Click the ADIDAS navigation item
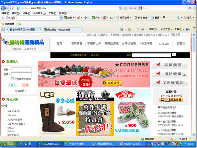The image size is (197, 148). point(164,44)
